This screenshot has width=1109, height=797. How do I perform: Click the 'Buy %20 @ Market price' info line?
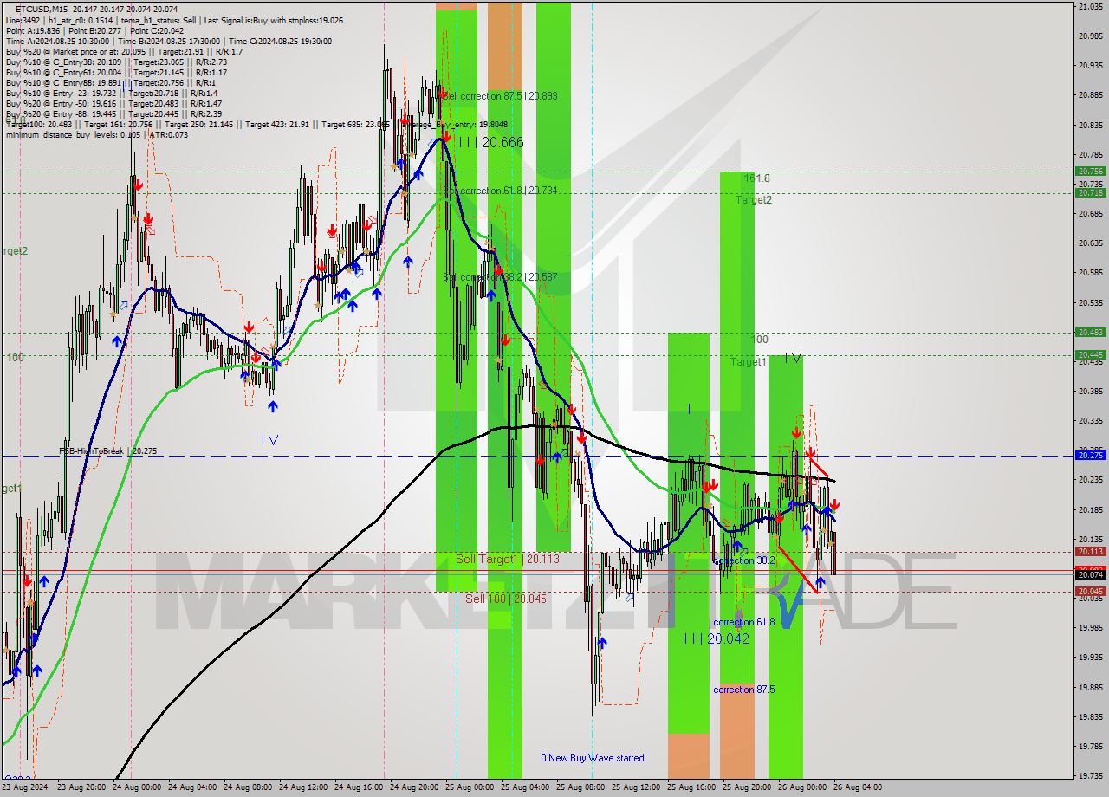click(124, 51)
